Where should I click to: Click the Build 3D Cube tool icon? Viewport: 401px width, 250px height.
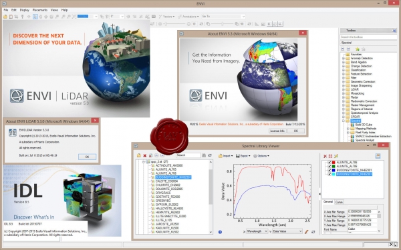pos(352,125)
